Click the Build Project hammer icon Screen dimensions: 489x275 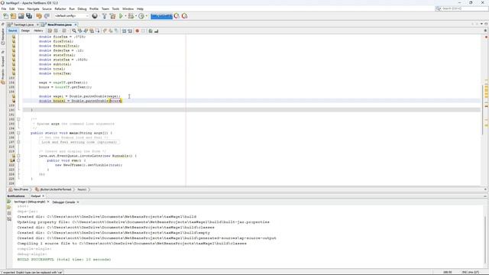[x=104, y=16]
